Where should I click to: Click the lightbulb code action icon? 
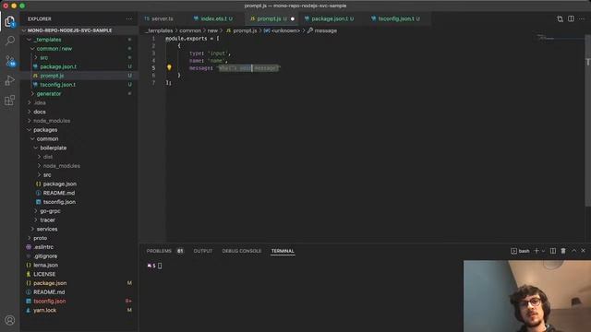(169, 67)
